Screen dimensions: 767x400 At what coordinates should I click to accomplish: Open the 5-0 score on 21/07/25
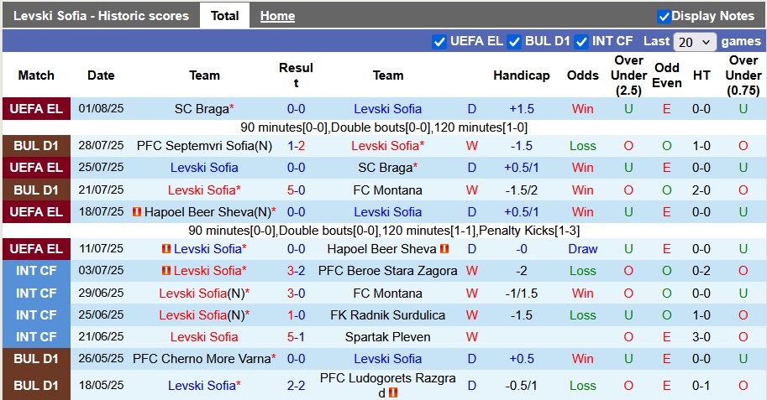click(x=296, y=190)
